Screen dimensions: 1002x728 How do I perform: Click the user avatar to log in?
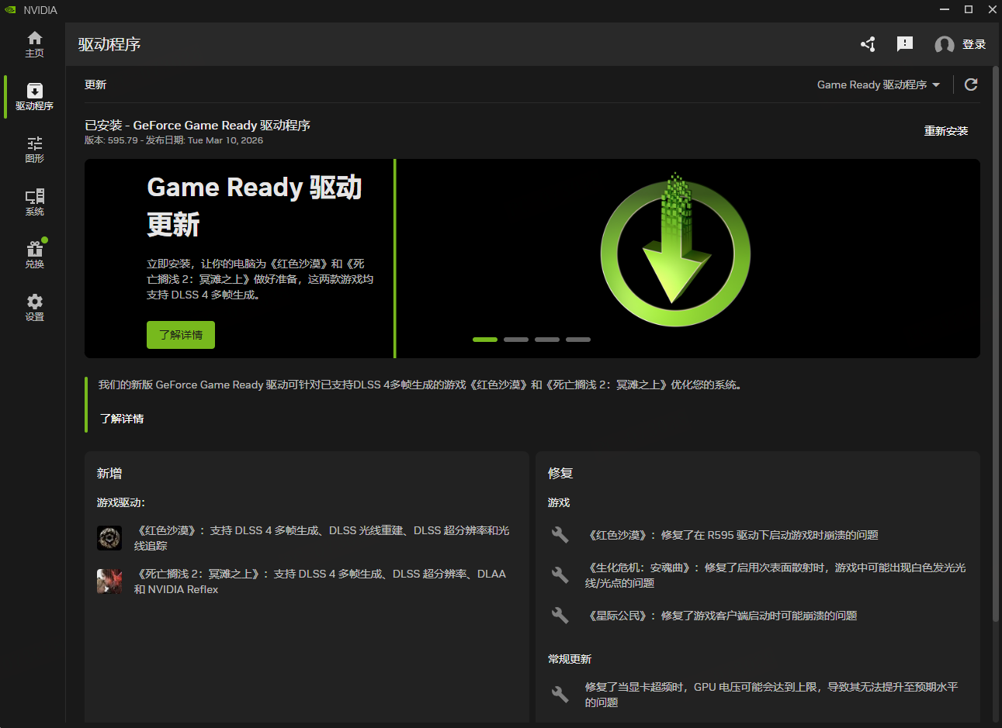coord(945,45)
